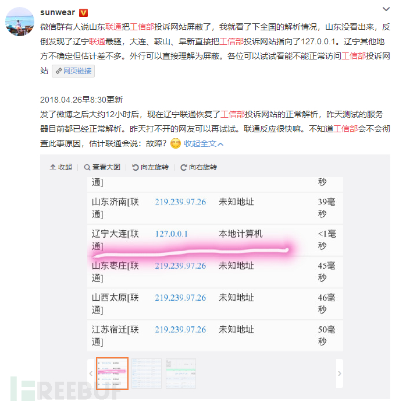This screenshot has width=399, height=405.
Task: Click the first red 工信部 keyword link
Action: [x=142, y=27]
